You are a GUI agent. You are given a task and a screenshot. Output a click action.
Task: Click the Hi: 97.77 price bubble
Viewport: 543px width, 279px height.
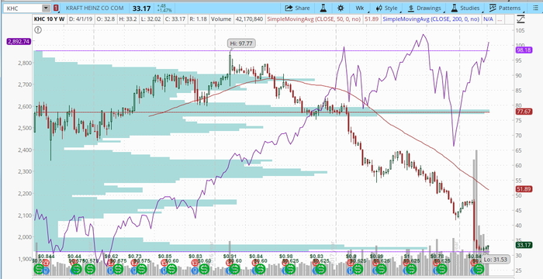click(x=241, y=43)
